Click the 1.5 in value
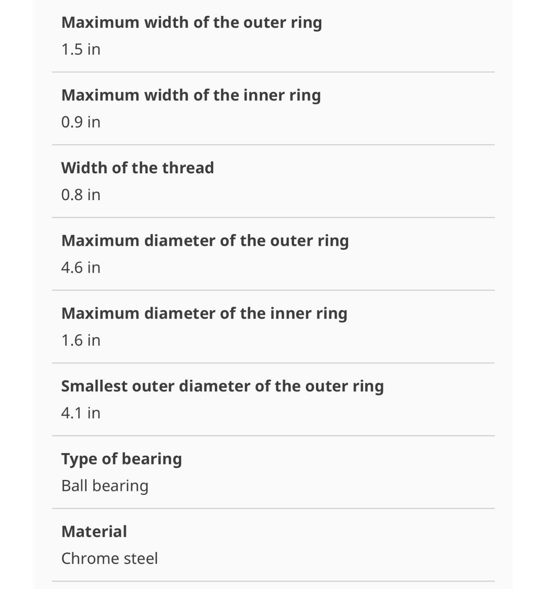551x589 pixels. coord(81,49)
